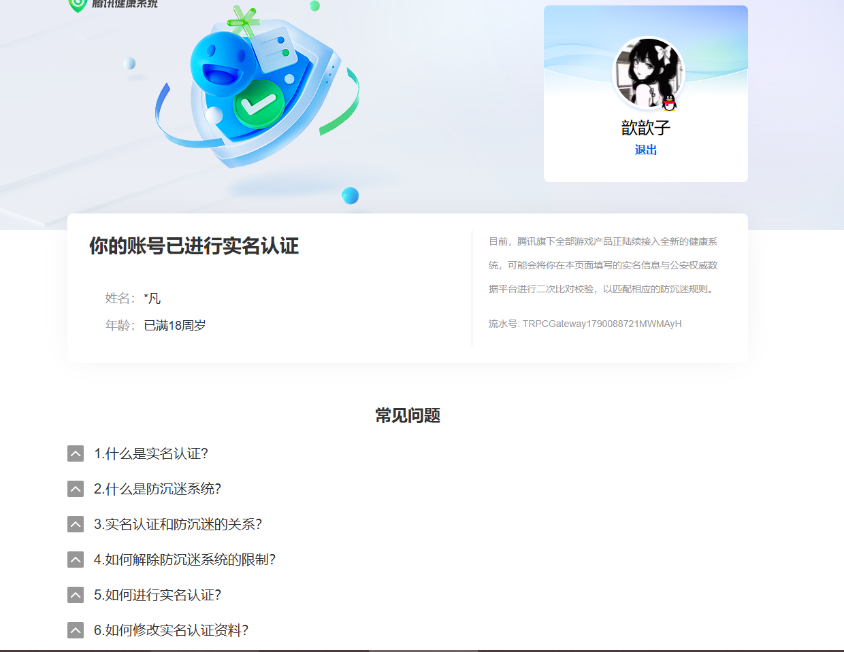This screenshot has height=652, width=844.
Task: Expand chevron for 1.什么是实名认证?
Action: (76, 453)
